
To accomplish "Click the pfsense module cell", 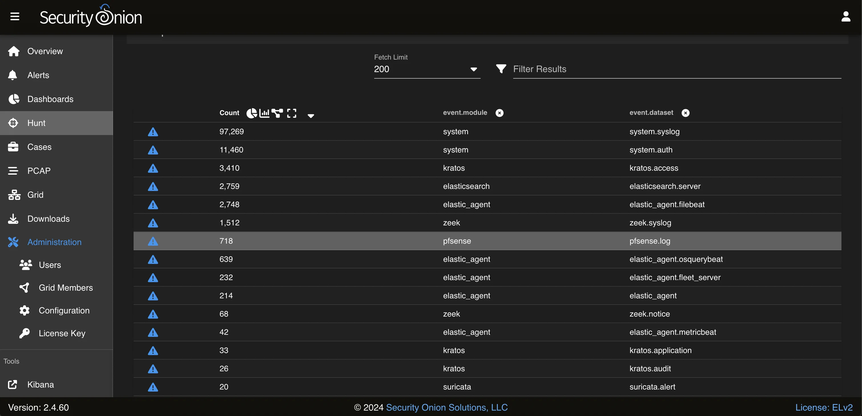I will (457, 241).
